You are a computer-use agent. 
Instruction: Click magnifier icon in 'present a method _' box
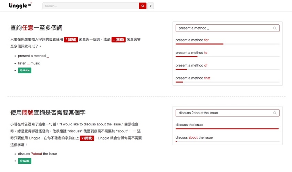[x=275, y=28]
